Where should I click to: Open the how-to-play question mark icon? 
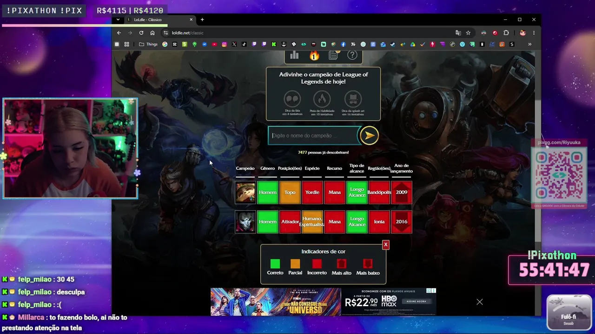point(352,56)
